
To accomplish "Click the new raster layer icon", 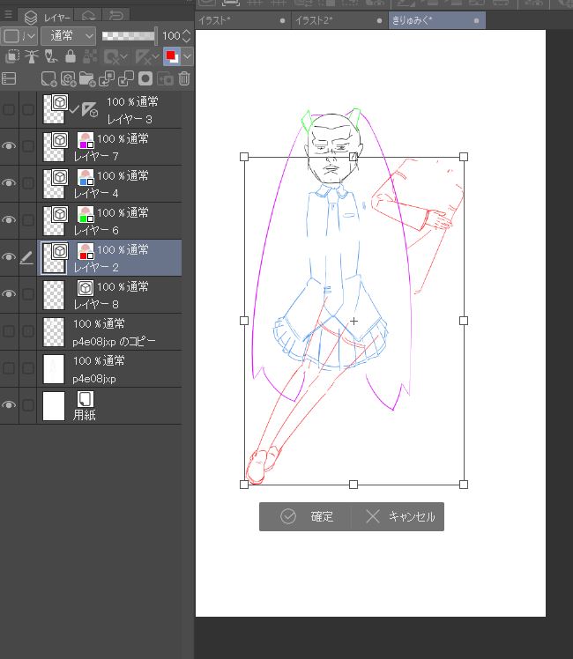I will pyautogui.click(x=49, y=78).
